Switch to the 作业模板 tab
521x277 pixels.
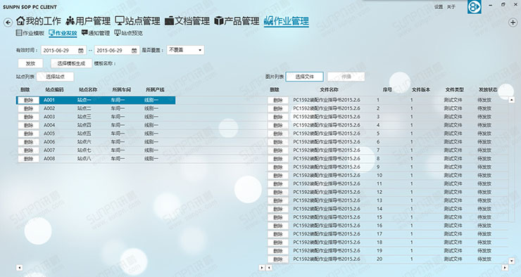coord(30,33)
